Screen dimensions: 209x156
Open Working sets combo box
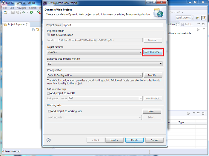pos(103,118)
